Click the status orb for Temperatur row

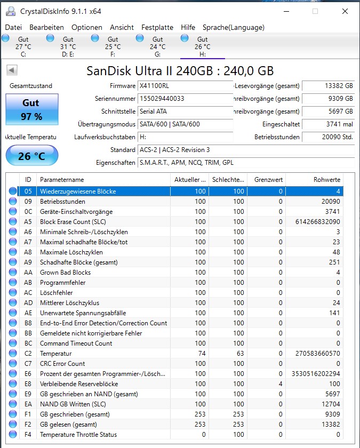tap(13, 354)
